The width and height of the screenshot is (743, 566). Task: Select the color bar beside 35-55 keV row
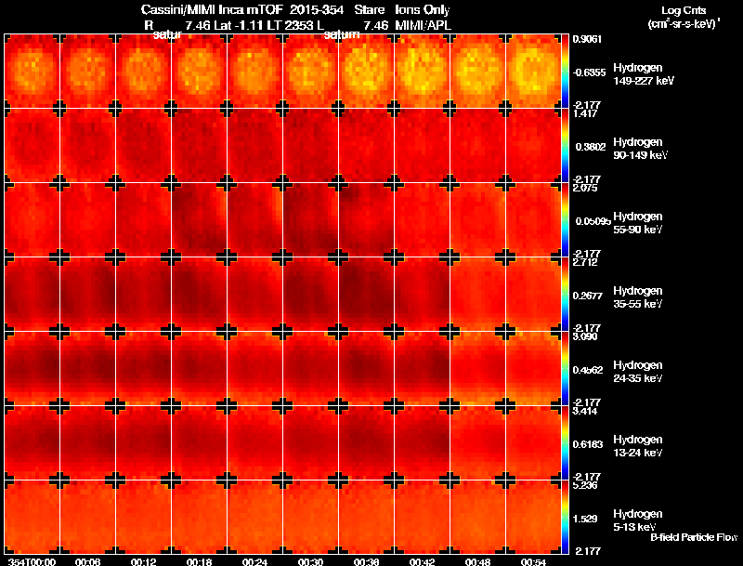coord(565,295)
